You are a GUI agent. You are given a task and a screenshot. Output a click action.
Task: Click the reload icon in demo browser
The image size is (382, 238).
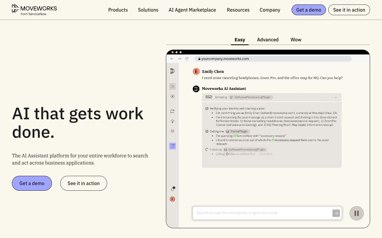tap(187, 59)
